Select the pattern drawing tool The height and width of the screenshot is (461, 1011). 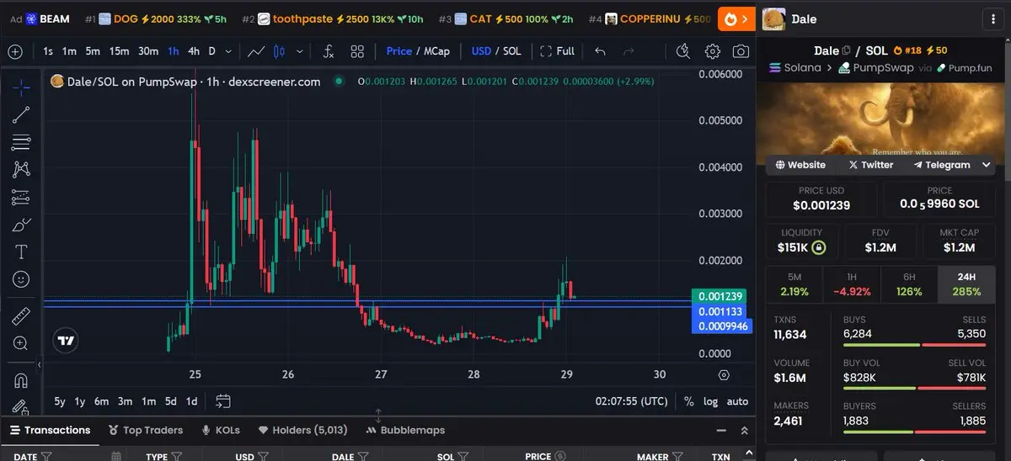[21, 170]
